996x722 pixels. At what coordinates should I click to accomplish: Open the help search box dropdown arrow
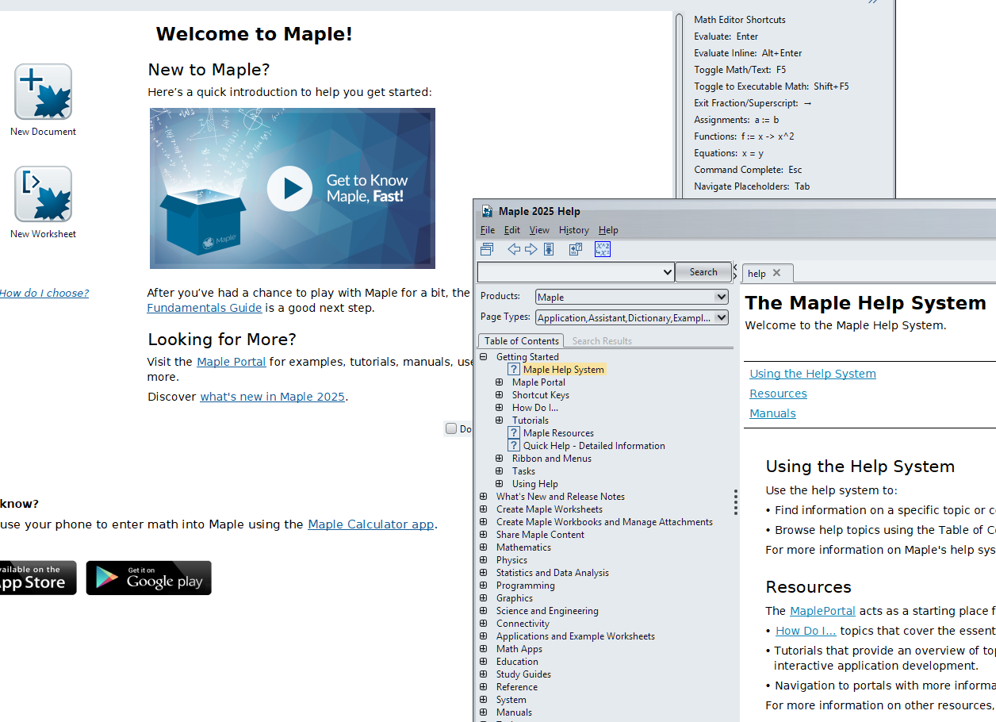click(666, 272)
